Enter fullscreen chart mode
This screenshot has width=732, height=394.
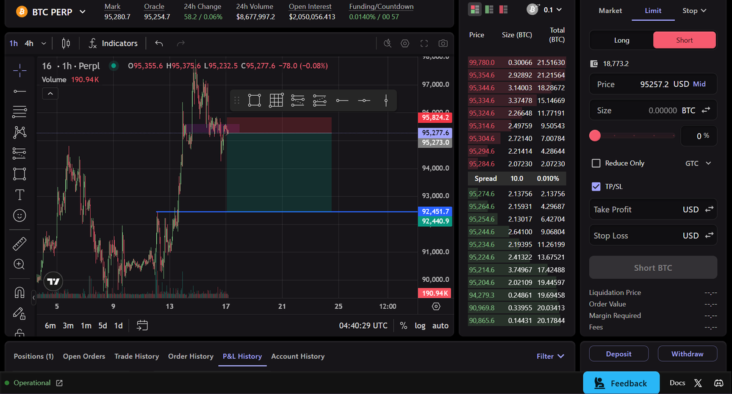coord(424,43)
